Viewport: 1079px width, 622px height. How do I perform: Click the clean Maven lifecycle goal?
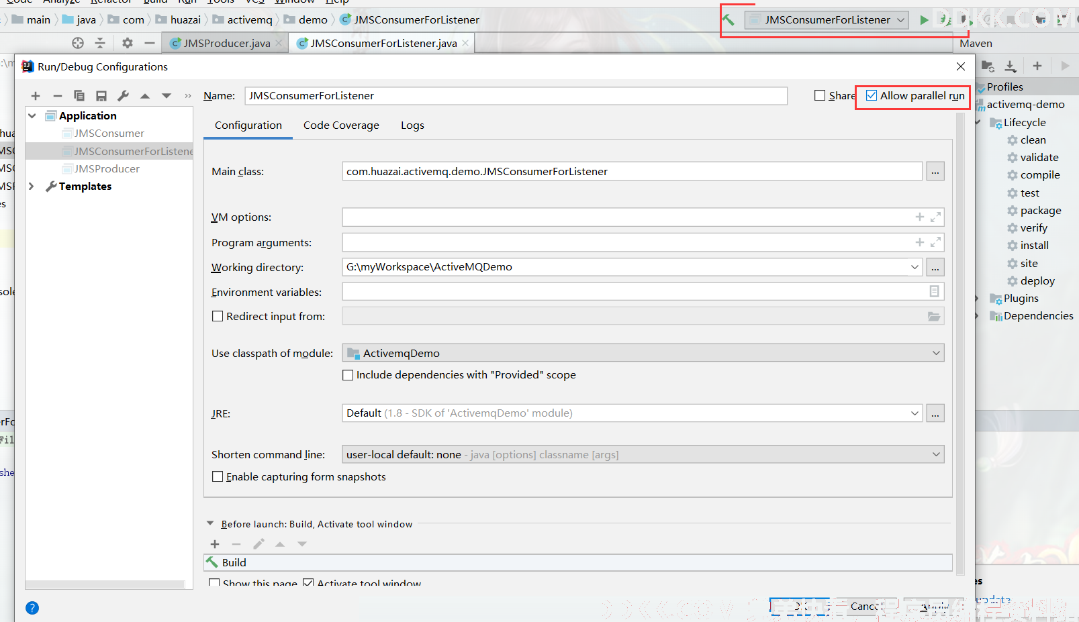point(1033,140)
